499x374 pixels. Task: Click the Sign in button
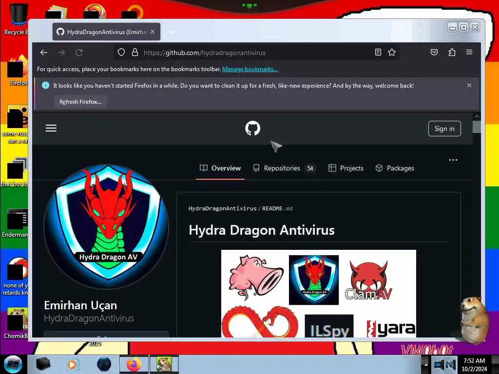click(444, 129)
